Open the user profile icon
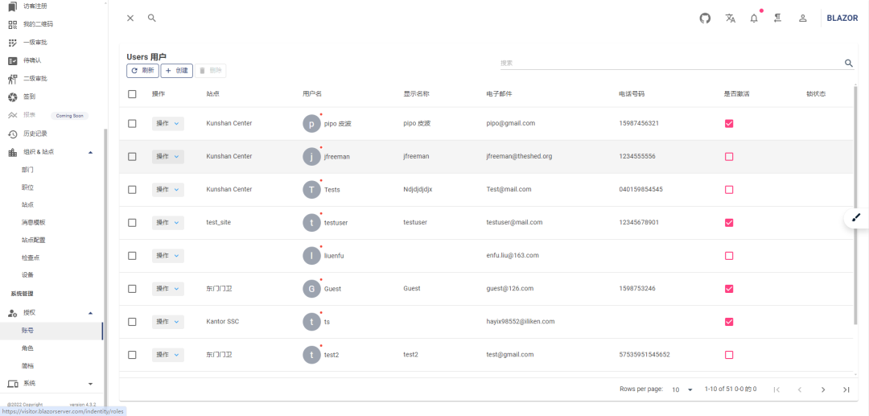The height and width of the screenshot is (416, 869). (802, 19)
